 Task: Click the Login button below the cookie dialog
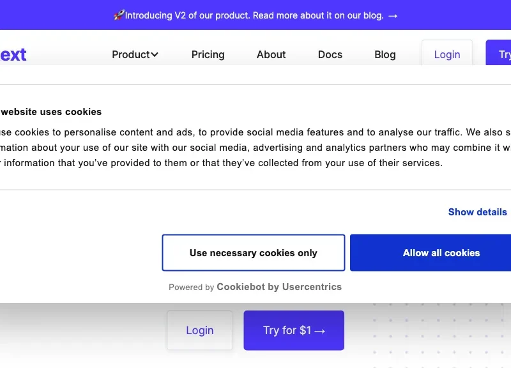pyautogui.click(x=200, y=330)
